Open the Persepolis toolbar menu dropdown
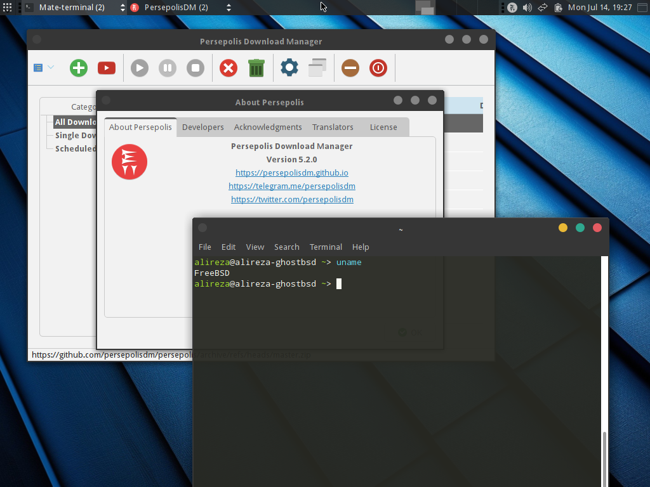Viewport: 650px width, 487px height. [44, 67]
